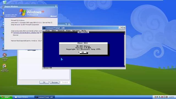Click the Command Prompt title bar icon
Screen dimensions: 176x99
[x=44, y=28]
